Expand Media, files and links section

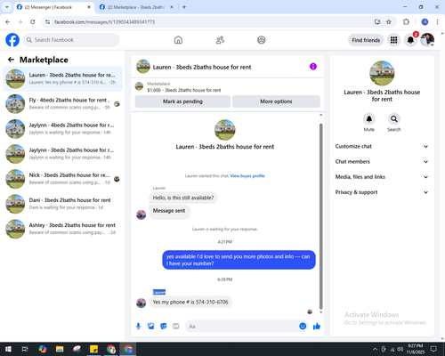[382, 177]
